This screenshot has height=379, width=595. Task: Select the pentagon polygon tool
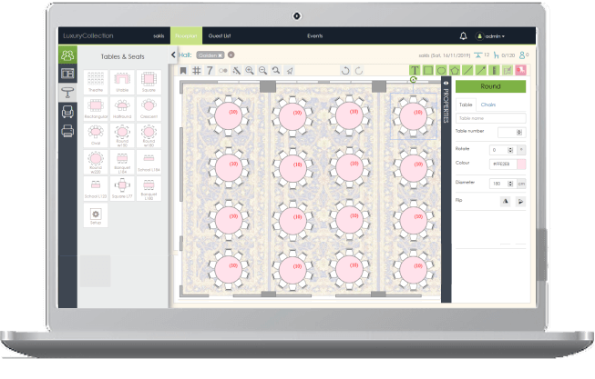click(x=455, y=70)
